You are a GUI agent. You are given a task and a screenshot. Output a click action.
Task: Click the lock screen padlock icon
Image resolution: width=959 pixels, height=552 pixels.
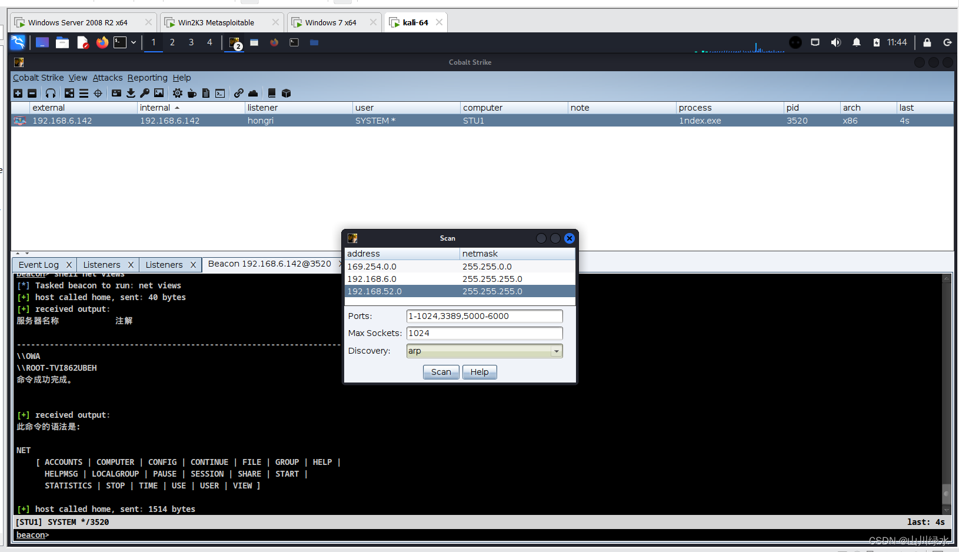927,42
